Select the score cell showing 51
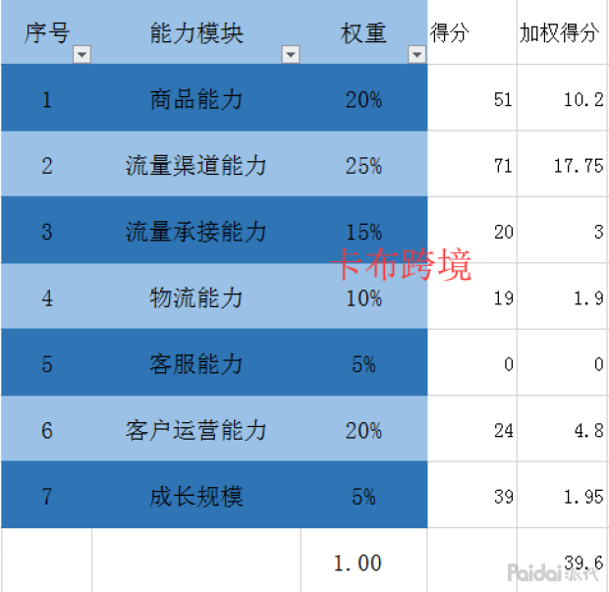Screen dimensions: 609x592 472,99
